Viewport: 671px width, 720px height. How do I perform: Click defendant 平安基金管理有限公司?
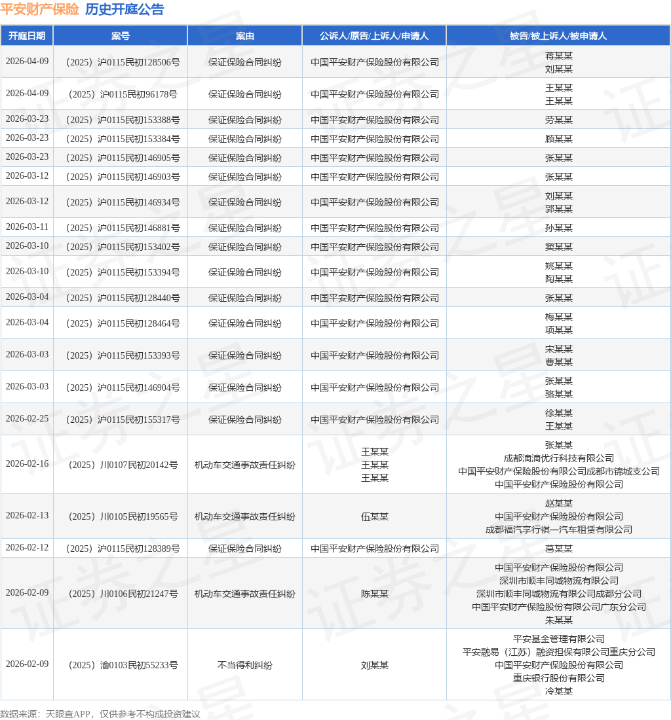[559, 639]
